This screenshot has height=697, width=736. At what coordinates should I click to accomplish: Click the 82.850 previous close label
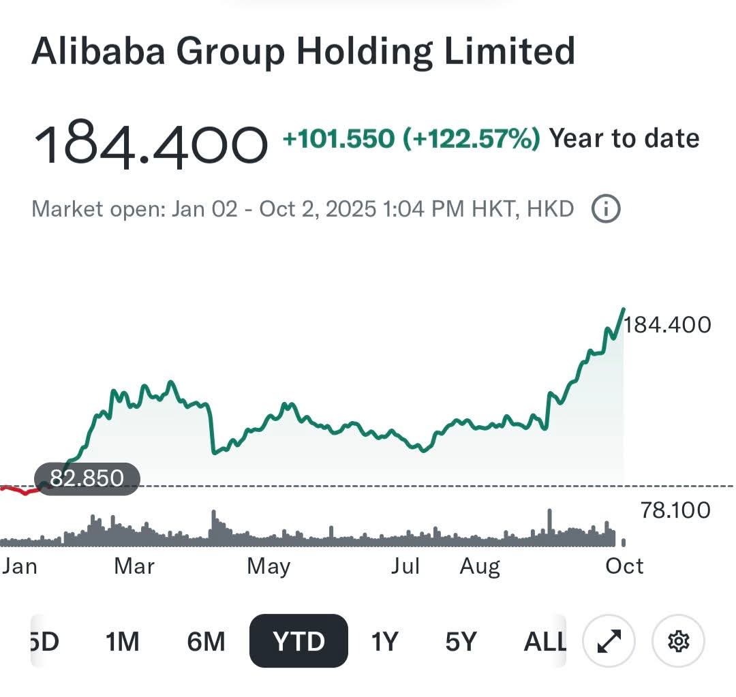coord(87,478)
